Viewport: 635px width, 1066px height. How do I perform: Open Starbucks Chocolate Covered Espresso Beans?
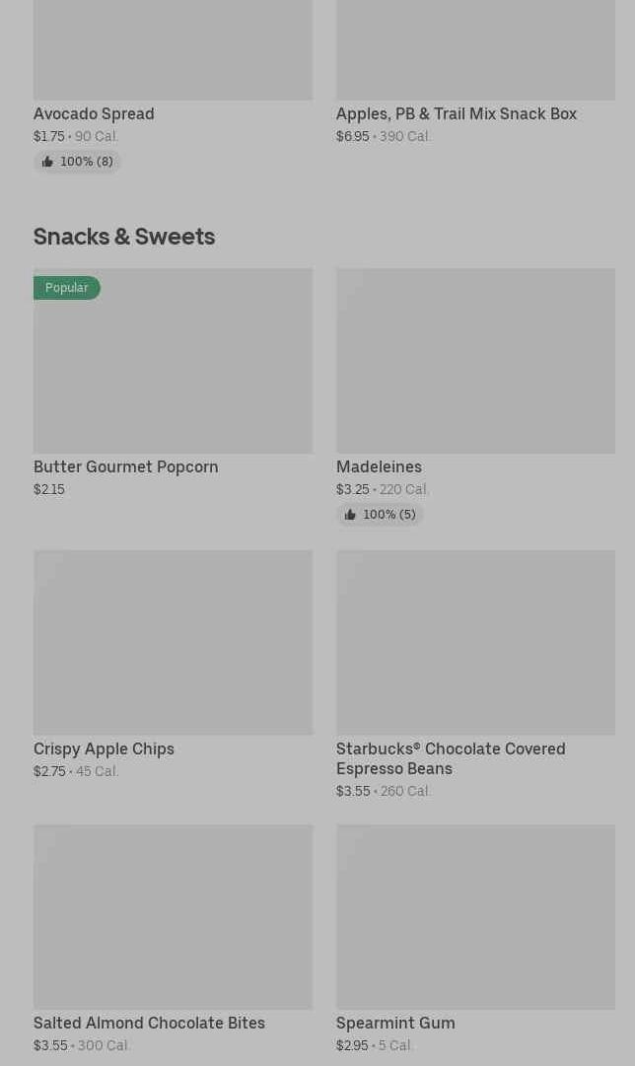pos(450,758)
